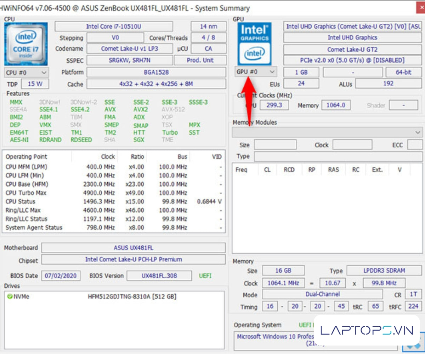Click the EUs value 24 field
This screenshot has height=354, width=425.
tap(301, 84)
